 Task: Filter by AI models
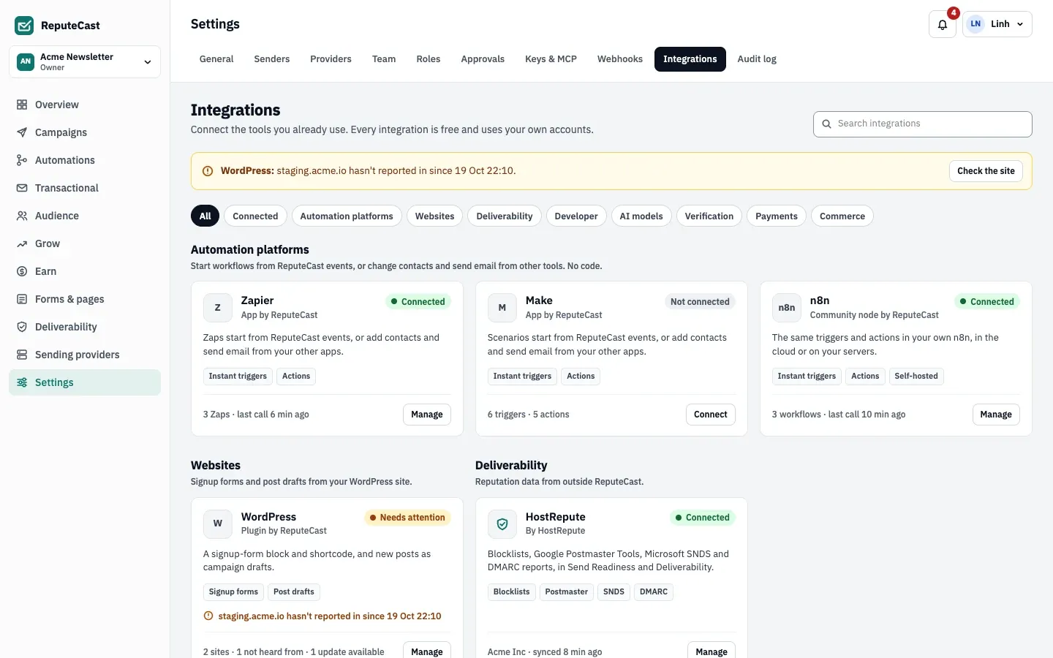pyautogui.click(x=641, y=216)
